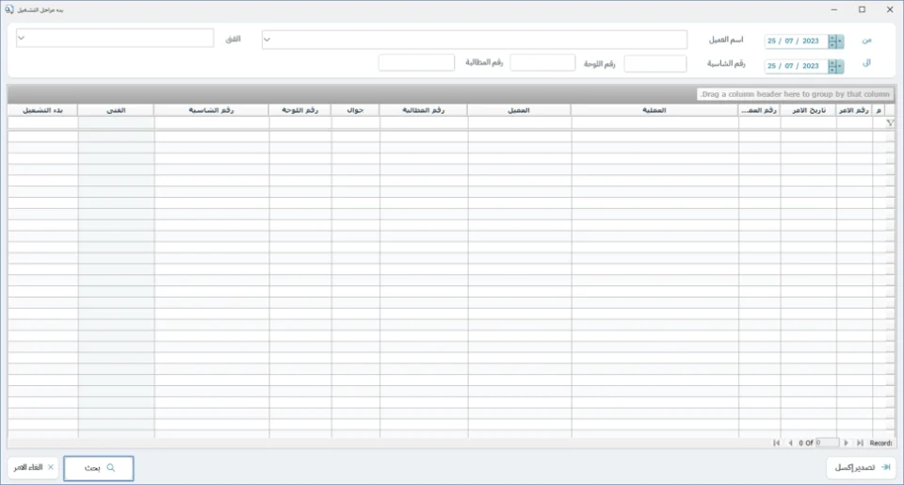Viewport: 904px width, 485px height.
Task: Click the الى date field 25/07/2023
Action: pos(797,66)
